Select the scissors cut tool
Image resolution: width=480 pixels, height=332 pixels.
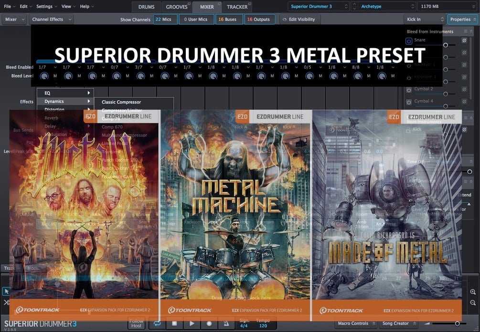pyautogui.click(x=6, y=302)
